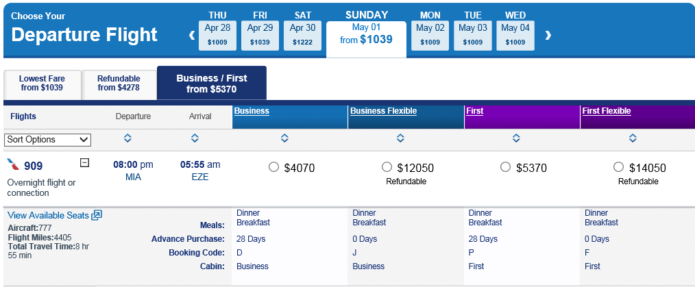The width and height of the screenshot is (695, 287).
Task: Click the First Flexible column header link
Action: pyautogui.click(x=606, y=111)
